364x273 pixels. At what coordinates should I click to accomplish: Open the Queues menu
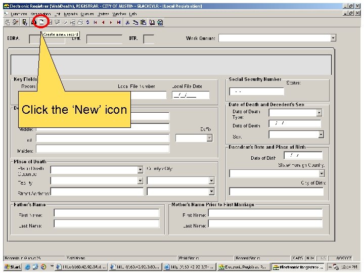[87, 14]
